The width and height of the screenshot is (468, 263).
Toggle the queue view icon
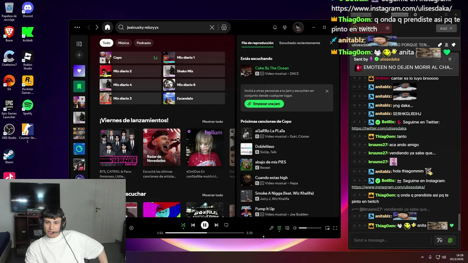click(x=279, y=228)
